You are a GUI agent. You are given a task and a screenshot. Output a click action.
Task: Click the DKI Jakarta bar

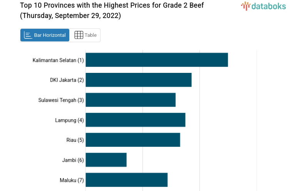[138, 80]
